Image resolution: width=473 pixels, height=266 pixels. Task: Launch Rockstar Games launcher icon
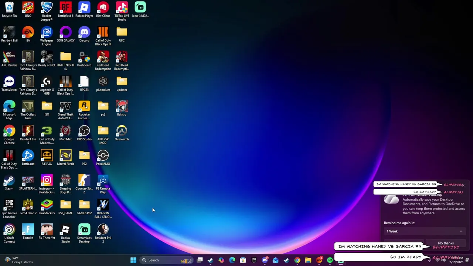pyautogui.click(x=84, y=110)
